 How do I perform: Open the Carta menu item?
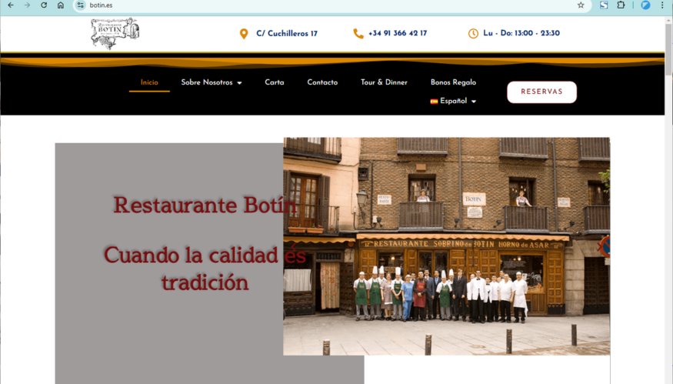(275, 82)
